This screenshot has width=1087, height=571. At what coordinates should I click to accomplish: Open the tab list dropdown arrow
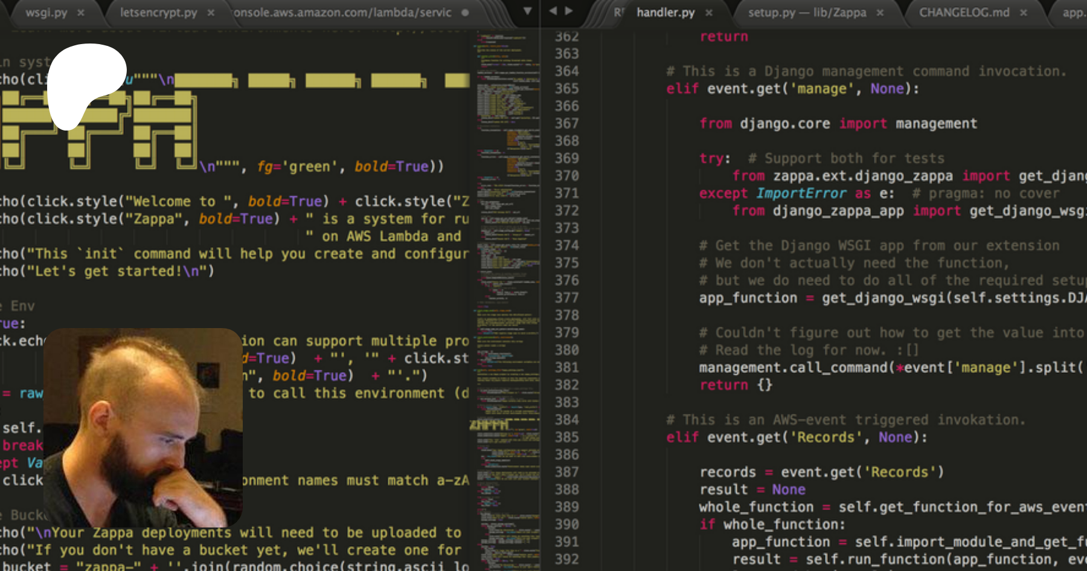coord(527,11)
